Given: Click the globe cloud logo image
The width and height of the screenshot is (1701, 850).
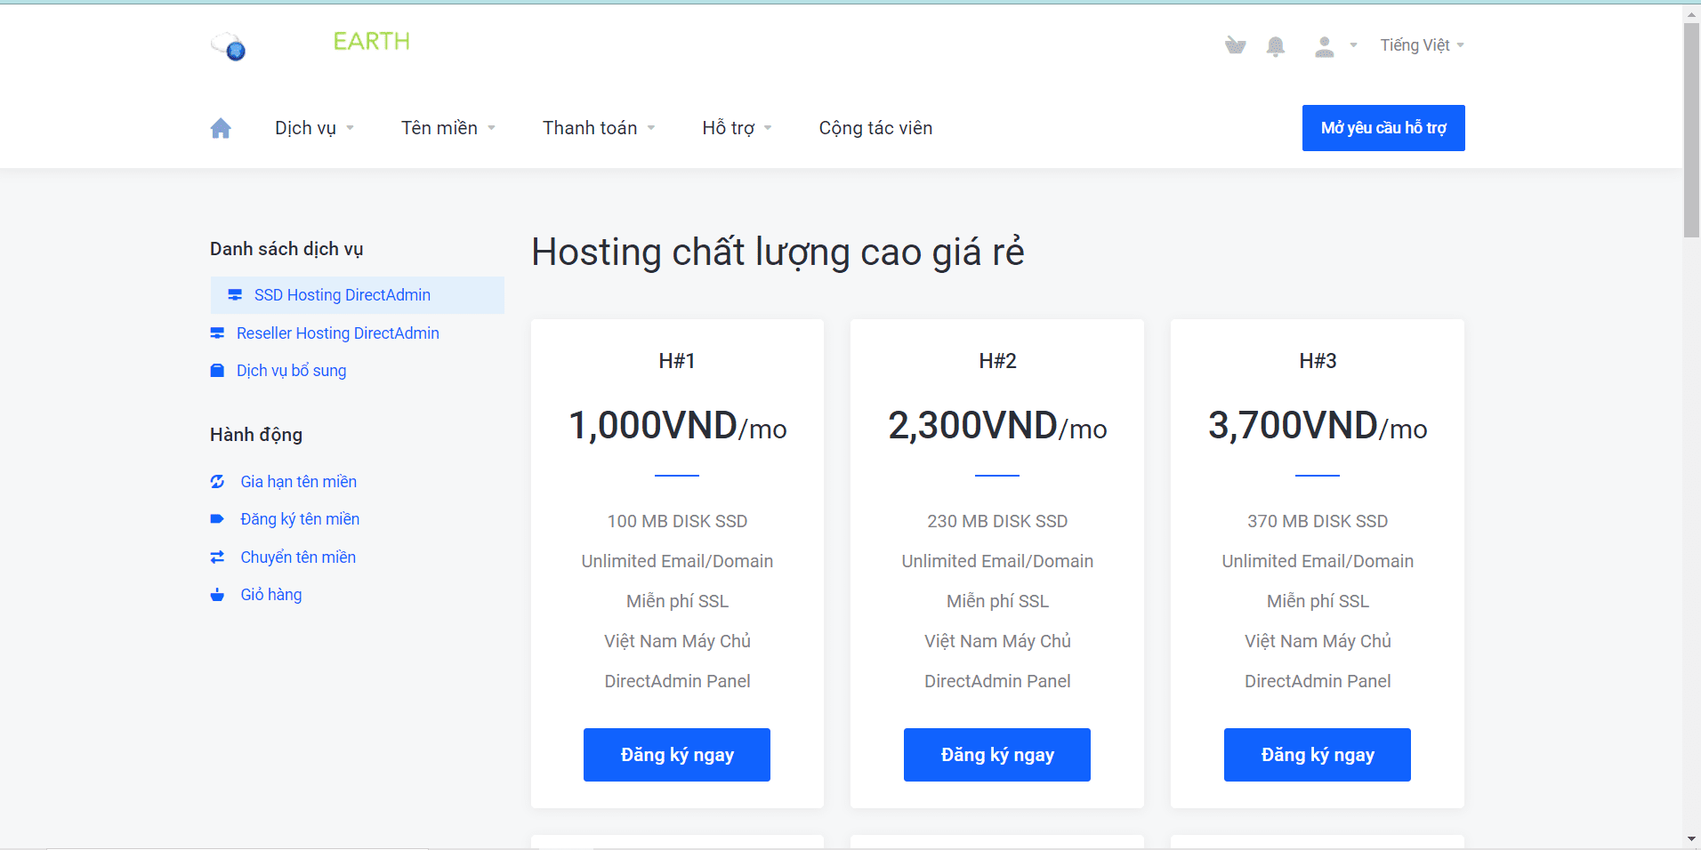Looking at the screenshot, I should coord(229,46).
